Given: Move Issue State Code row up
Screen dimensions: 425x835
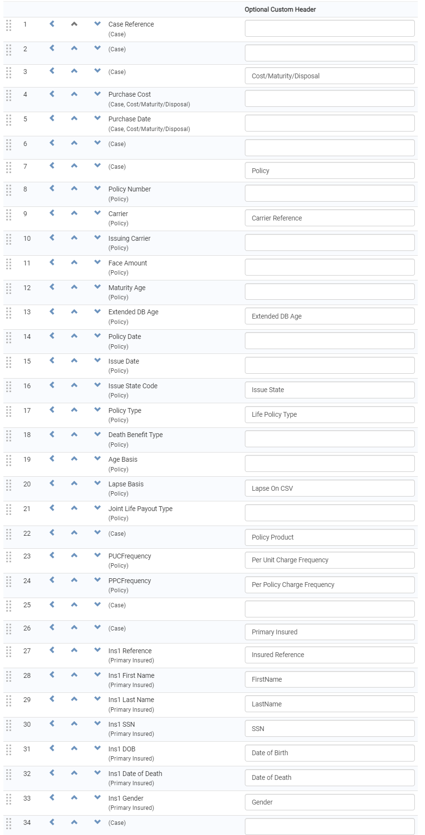Looking at the screenshot, I should (74, 385).
